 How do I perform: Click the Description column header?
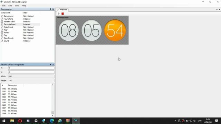coord(12,85)
